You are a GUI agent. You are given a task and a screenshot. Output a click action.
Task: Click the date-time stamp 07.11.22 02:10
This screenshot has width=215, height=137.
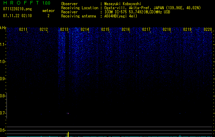(x=17, y=16)
